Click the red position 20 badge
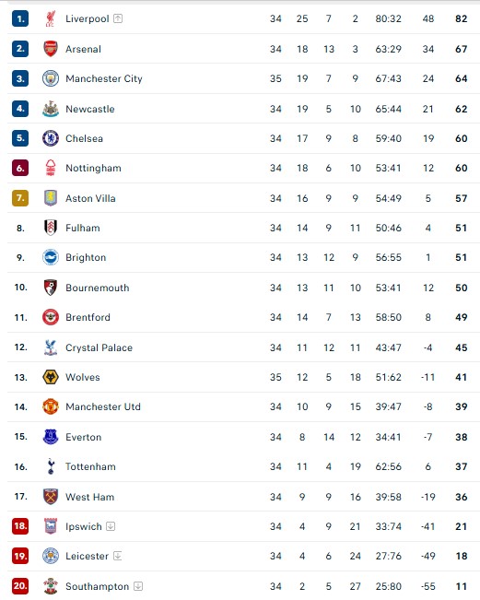480x600 pixels. click(20, 586)
